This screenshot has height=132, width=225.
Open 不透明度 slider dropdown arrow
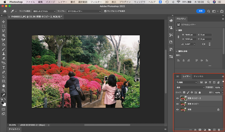[x=222, y=87]
